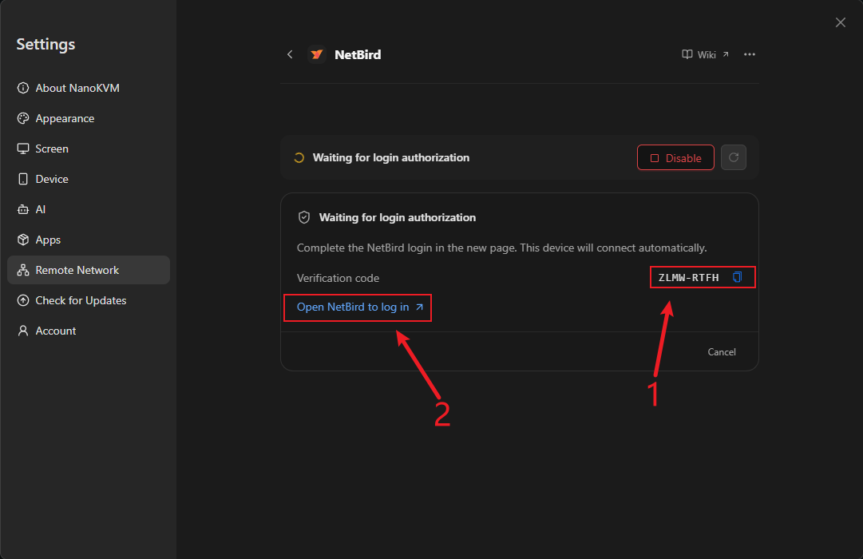The height and width of the screenshot is (559, 863).
Task: Click the refresh status icon button
Action: [x=734, y=157]
